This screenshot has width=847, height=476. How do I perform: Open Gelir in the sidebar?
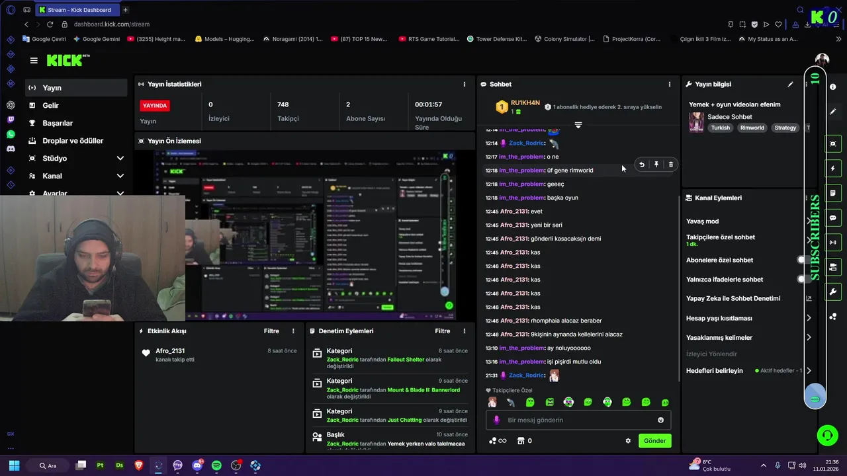(76, 106)
